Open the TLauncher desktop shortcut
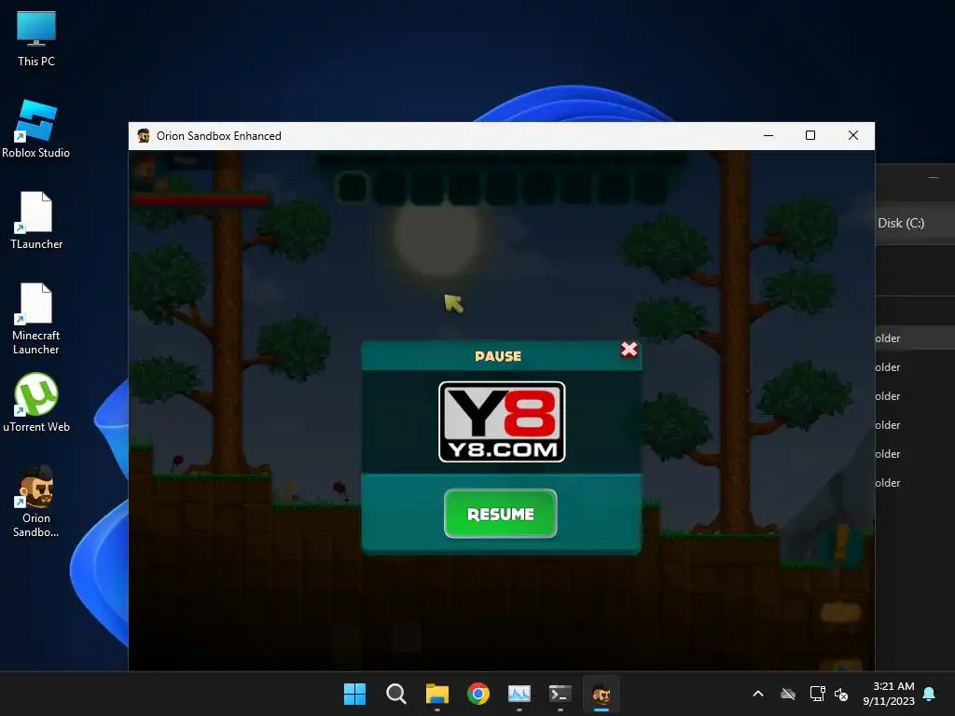 pyautogui.click(x=36, y=221)
